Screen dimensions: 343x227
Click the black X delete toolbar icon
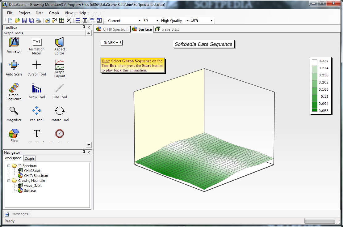click(69, 21)
